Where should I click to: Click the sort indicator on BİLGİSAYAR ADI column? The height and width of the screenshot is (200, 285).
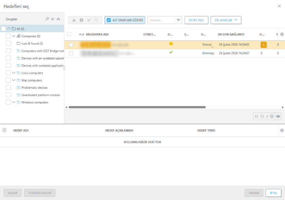[81, 34]
